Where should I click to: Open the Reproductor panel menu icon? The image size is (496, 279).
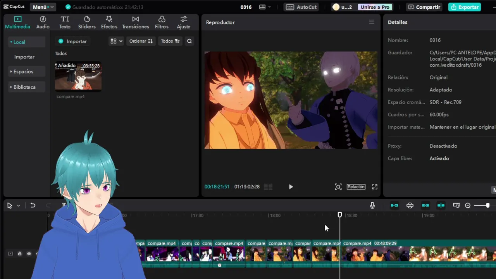tap(372, 22)
